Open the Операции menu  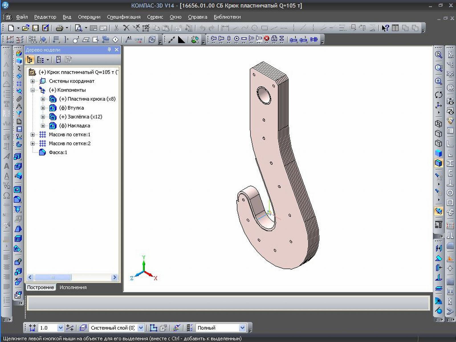point(89,17)
